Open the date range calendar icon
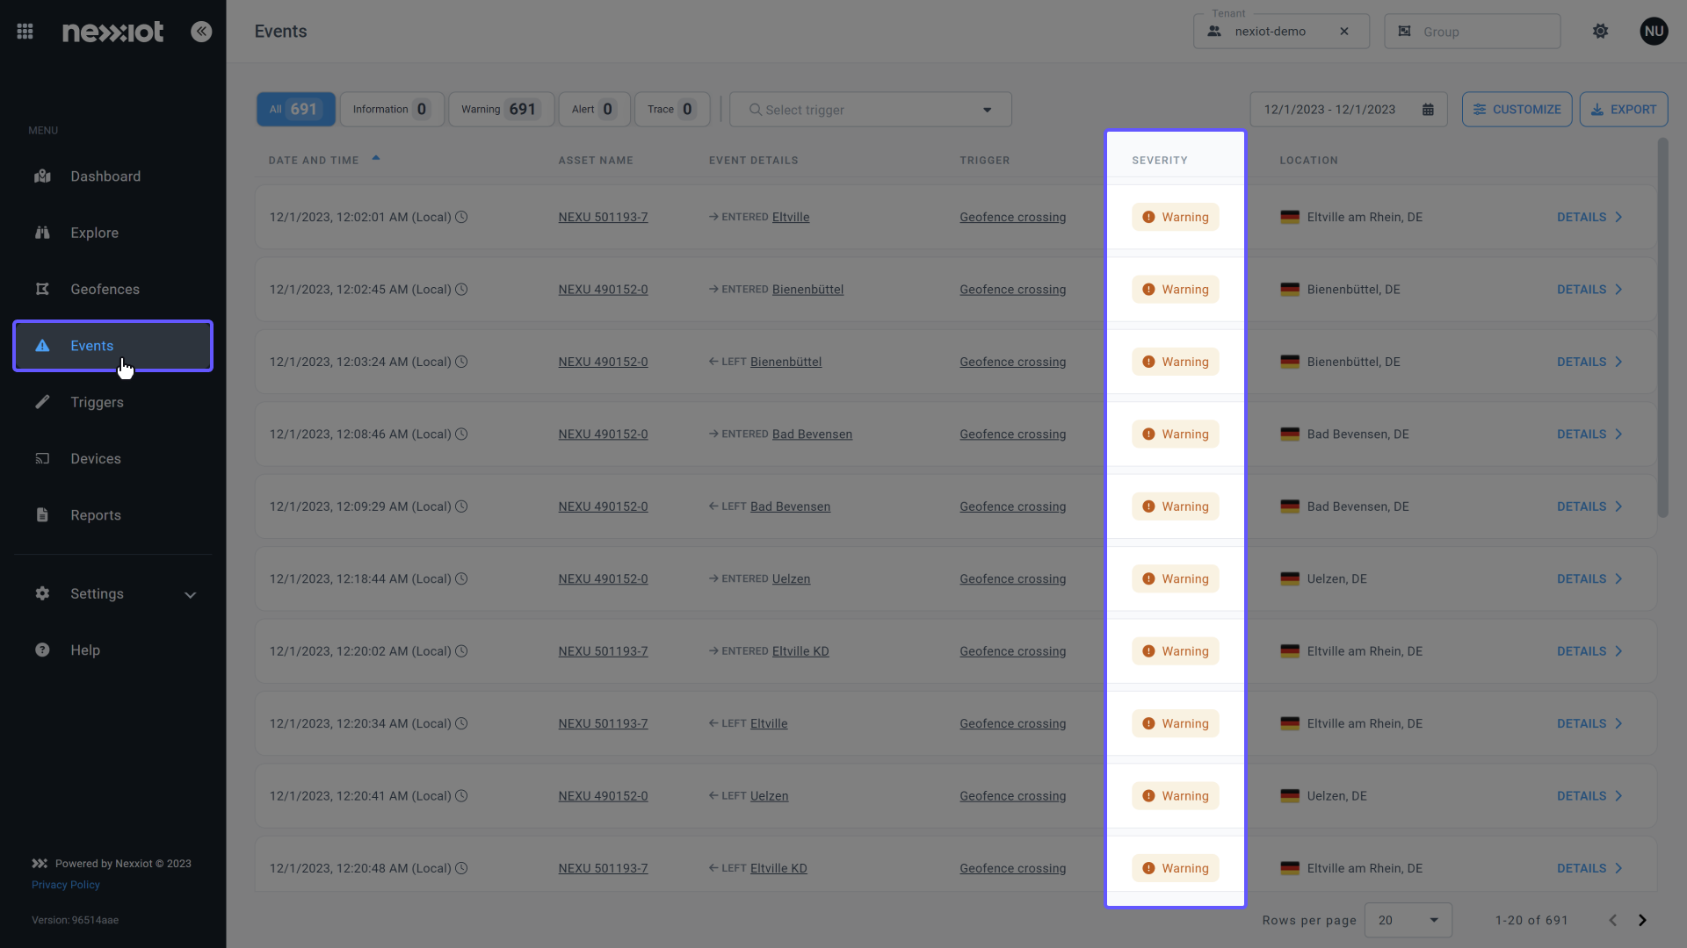Viewport: 1687px width, 948px height. point(1428,110)
